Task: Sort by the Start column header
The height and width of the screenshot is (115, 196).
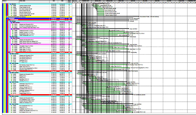Action: pyautogui.click(x=54, y=2)
